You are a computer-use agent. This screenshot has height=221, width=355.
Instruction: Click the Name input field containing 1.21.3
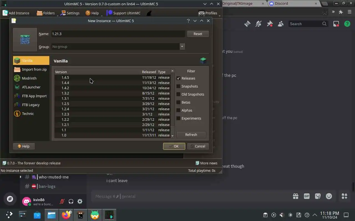118,34
